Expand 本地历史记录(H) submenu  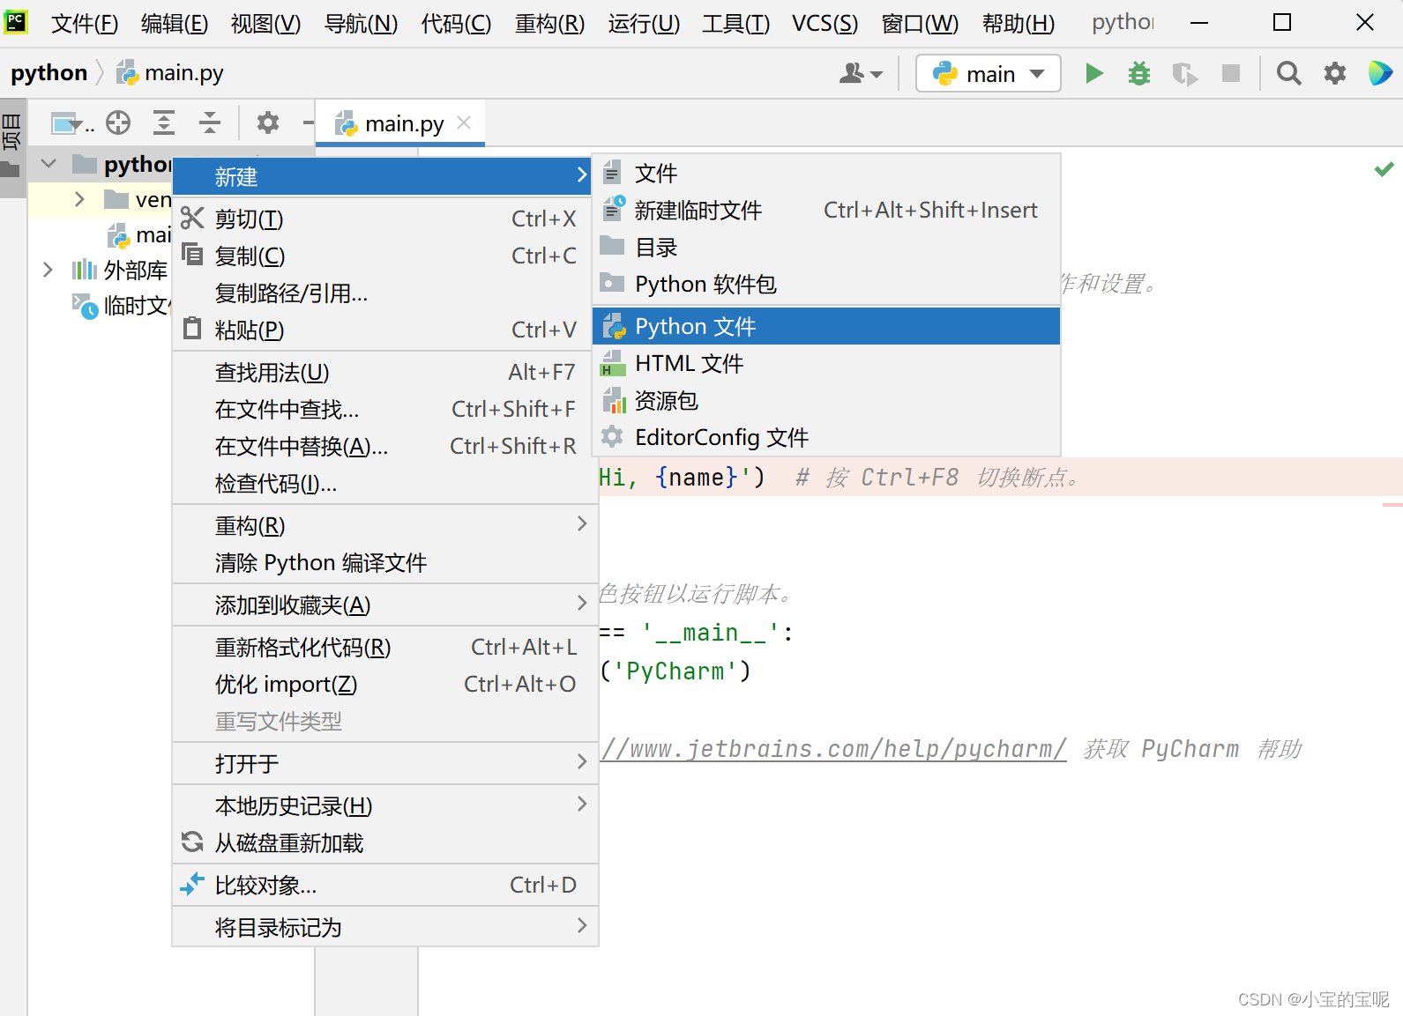(x=385, y=805)
